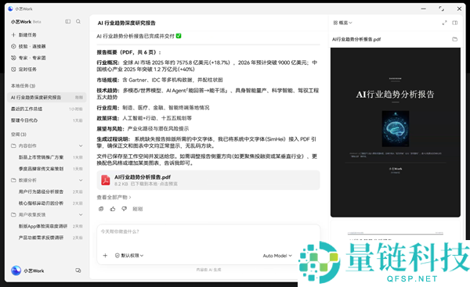Screen dimensions: 470x287
Task: Click the 小艺Work avatar at sidebar bottom
Action: pos(16,271)
